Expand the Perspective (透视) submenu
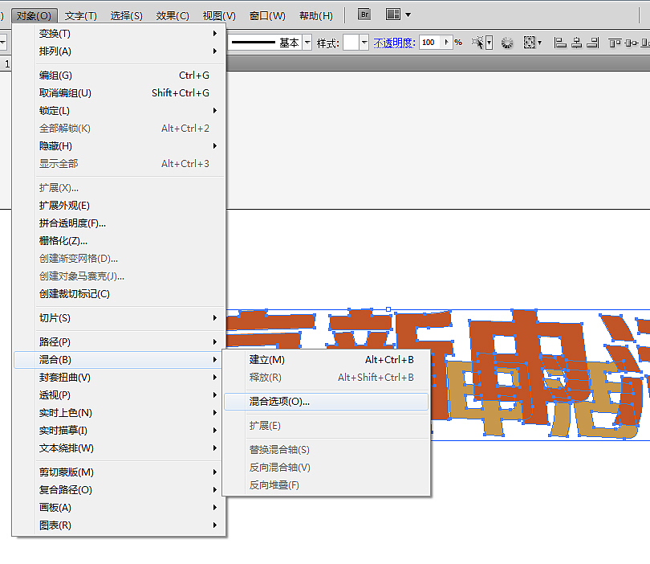This screenshot has height=564, width=650. pos(120,395)
